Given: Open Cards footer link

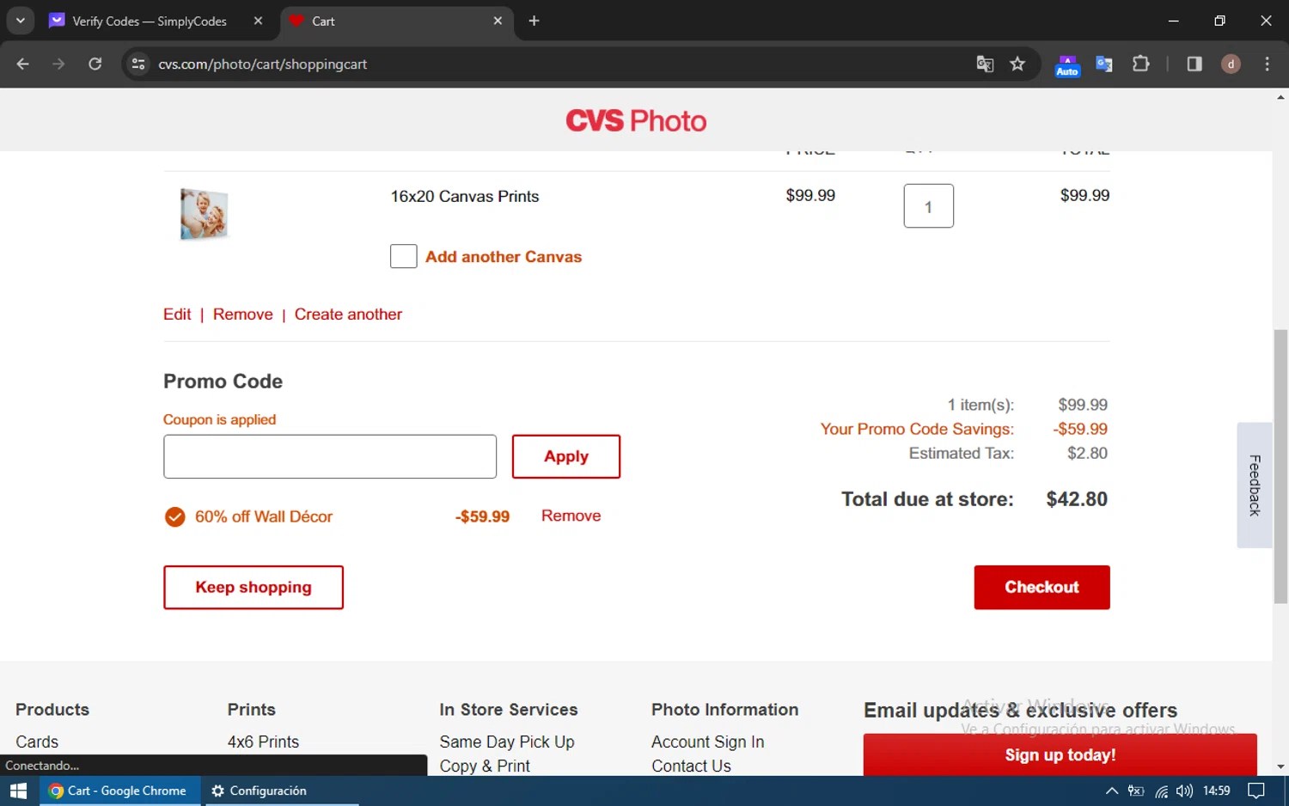Looking at the screenshot, I should pyautogui.click(x=37, y=742).
